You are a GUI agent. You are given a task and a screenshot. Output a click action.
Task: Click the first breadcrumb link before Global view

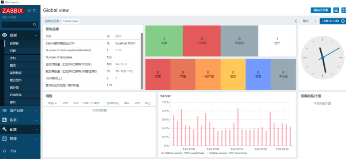point(52,21)
